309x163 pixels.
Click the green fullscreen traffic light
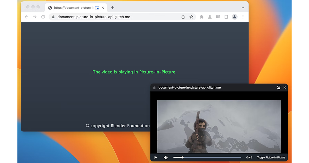[38, 7]
